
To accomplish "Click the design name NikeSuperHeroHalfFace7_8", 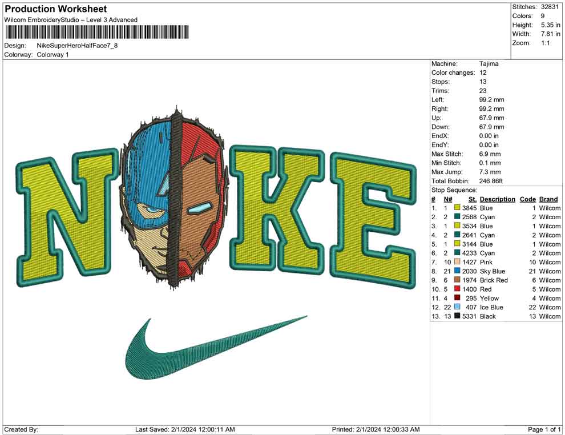I will pyautogui.click(x=77, y=46).
